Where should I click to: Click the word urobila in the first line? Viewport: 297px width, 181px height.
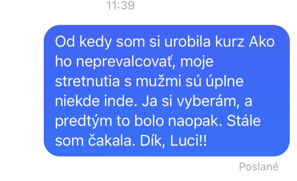click(x=188, y=42)
